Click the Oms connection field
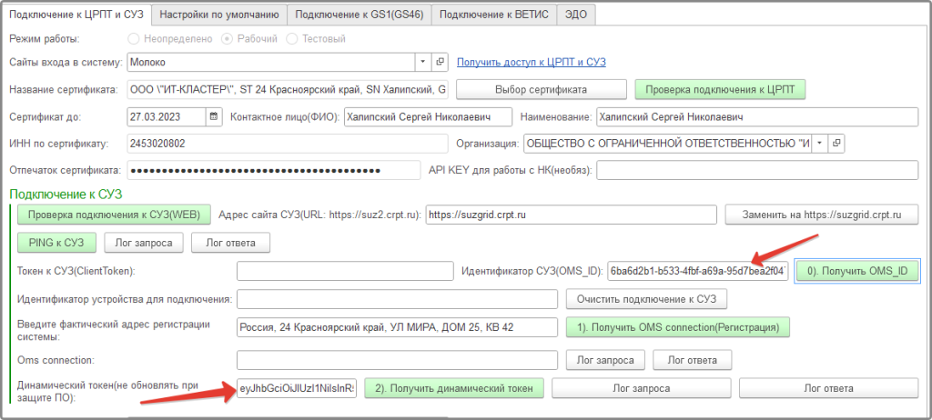Image resolution: width=932 pixels, height=420 pixels. [x=397, y=360]
